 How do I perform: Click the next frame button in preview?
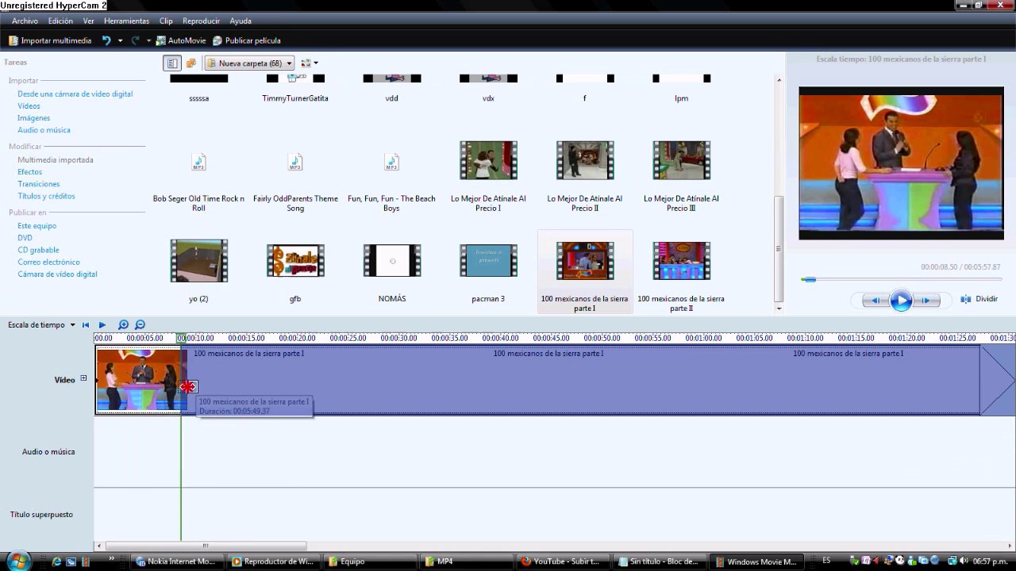(x=926, y=301)
